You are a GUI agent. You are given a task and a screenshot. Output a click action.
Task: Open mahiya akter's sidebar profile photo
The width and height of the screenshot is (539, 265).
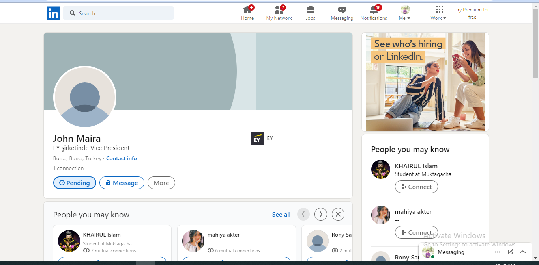pos(381,215)
